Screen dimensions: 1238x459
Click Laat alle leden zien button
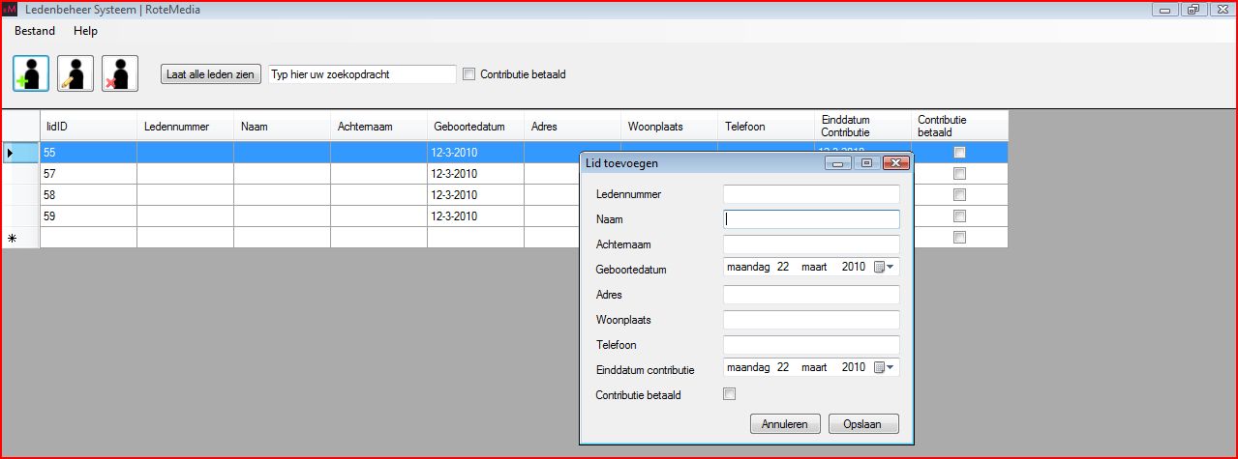211,74
